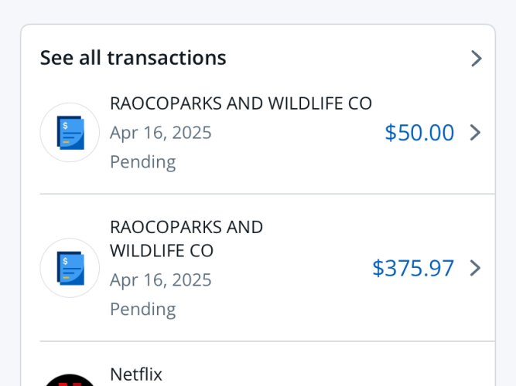516x386 pixels.
Task: Click the Apr 16, 2025 date of the $375.97 charge
Action: [x=161, y=280]
